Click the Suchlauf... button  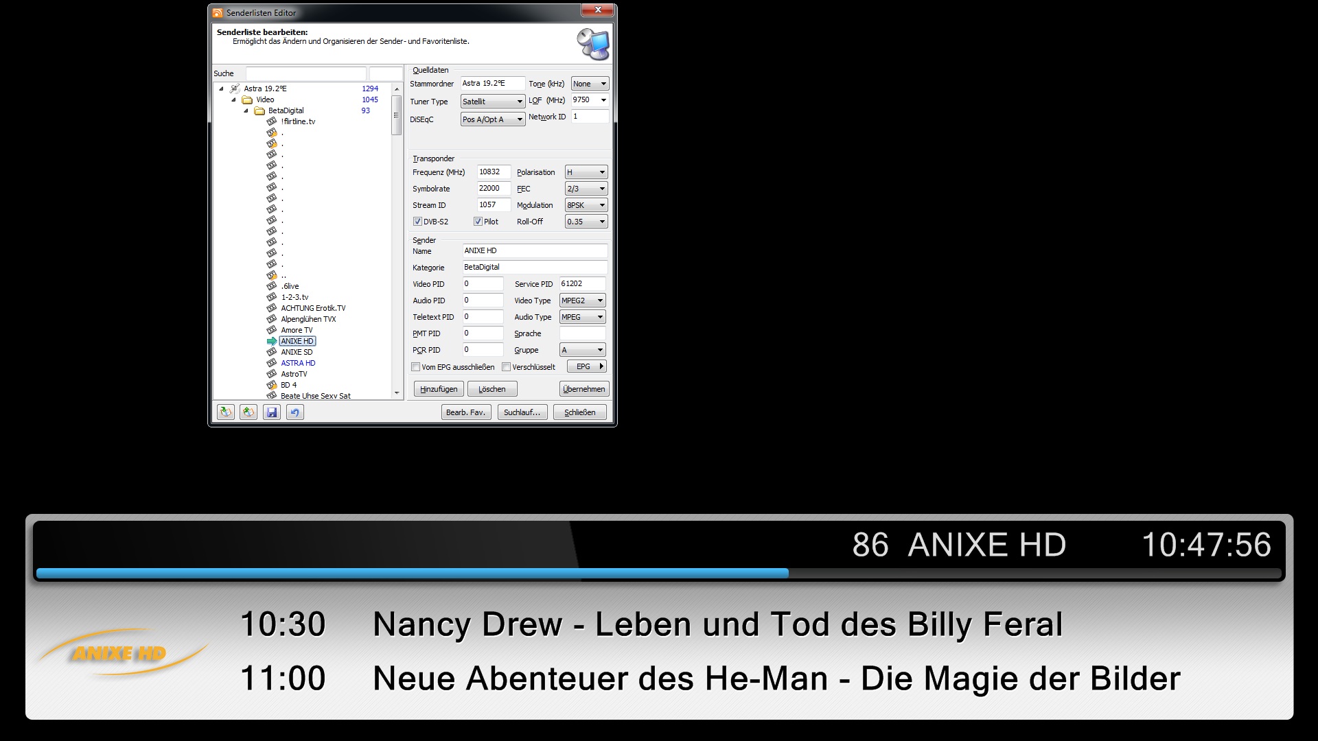tap(522, 412)
